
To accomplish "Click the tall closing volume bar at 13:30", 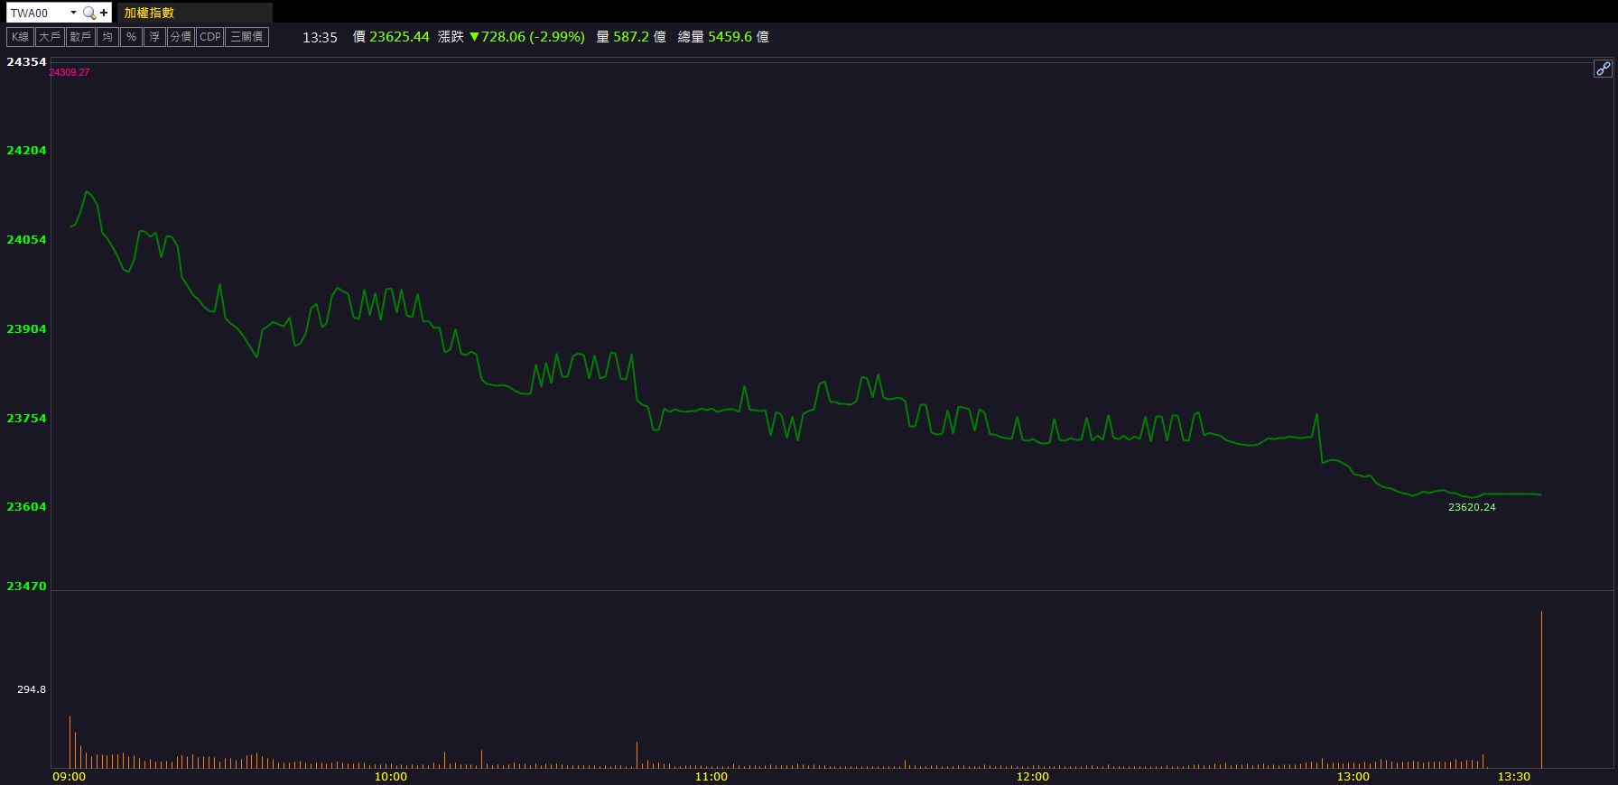I will point(1541,690).
